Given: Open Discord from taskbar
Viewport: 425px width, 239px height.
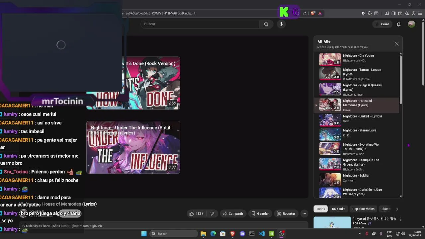Looking at the screenshot, I should [242, 234].
